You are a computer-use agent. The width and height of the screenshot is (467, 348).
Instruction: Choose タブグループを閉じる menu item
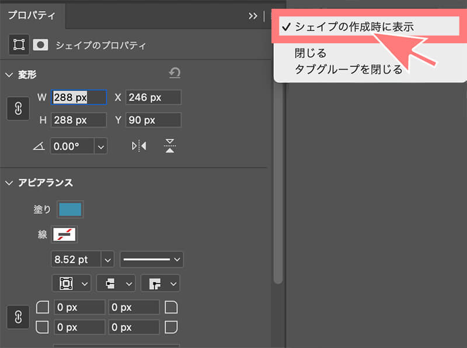348,70
